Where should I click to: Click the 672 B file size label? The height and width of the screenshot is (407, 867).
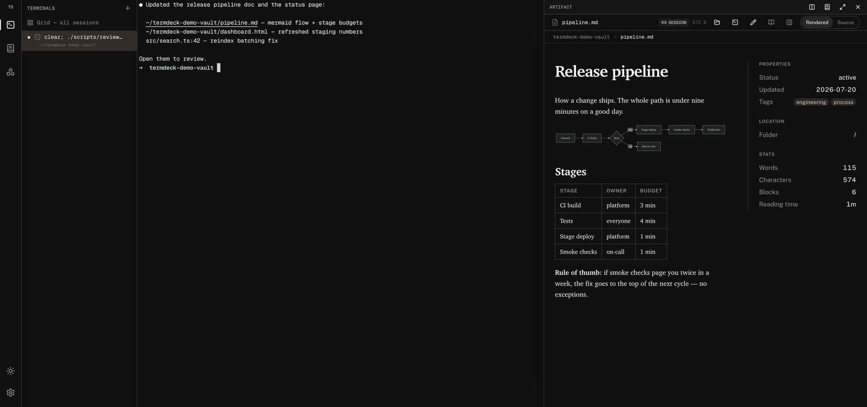coord(699,22)
